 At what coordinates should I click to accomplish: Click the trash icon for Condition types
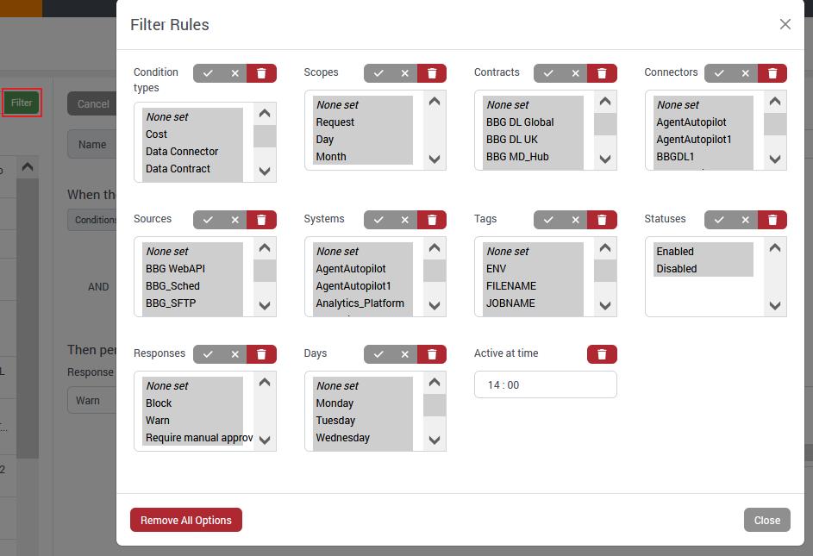point(261,73)
